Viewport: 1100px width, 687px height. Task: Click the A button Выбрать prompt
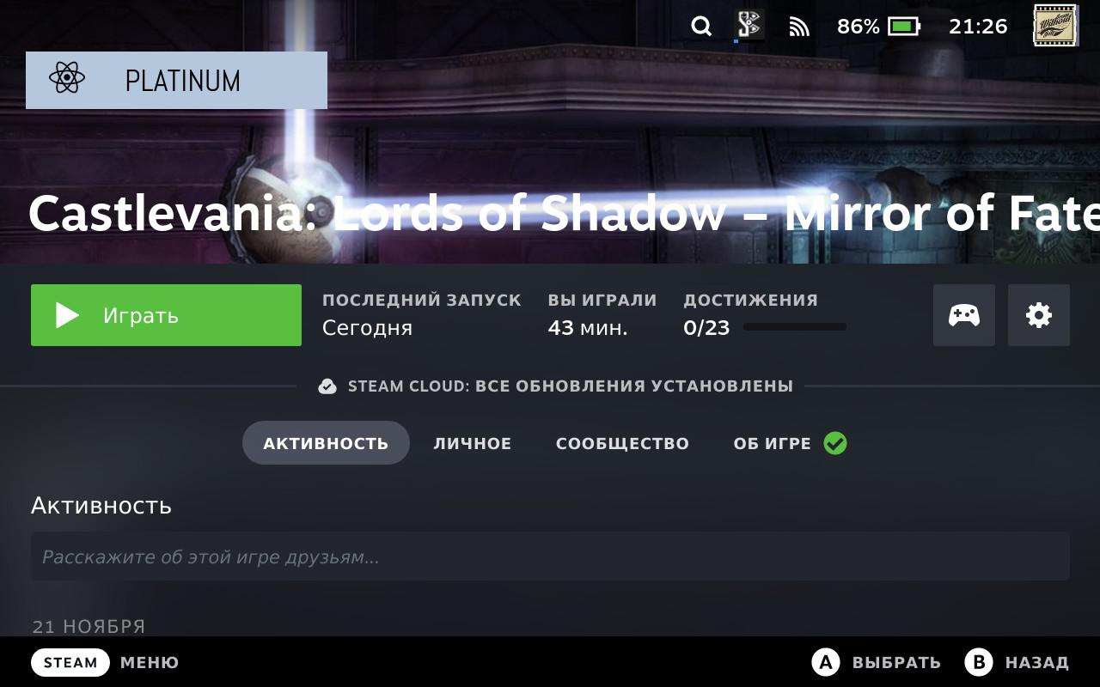[x=876, y=662]
